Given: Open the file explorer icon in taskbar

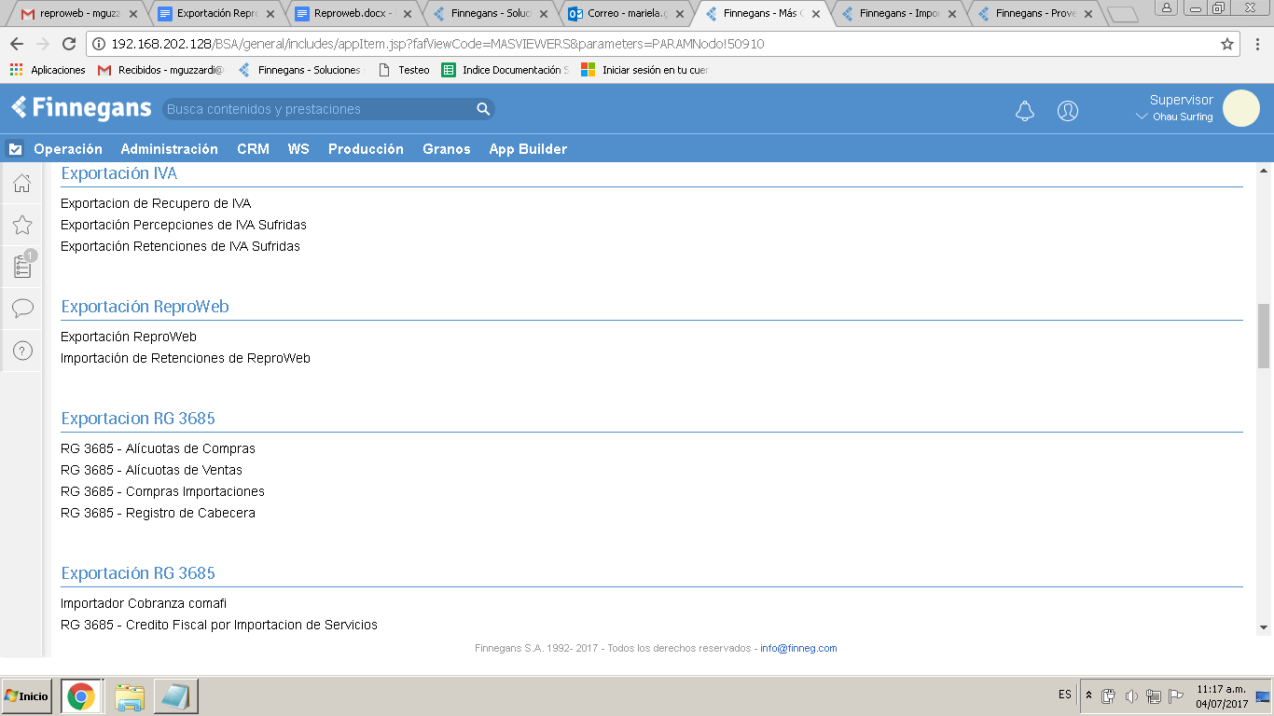Looking at the screenshot, I should 130,696.
